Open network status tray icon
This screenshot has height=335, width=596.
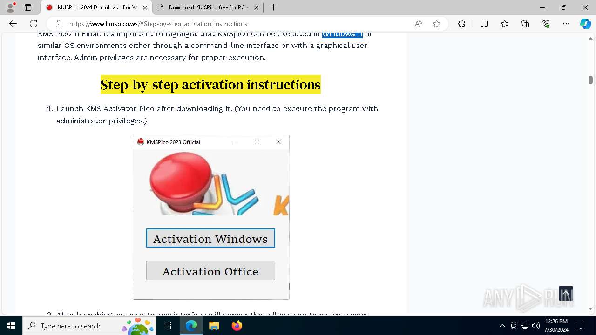(x=525, y=326)
